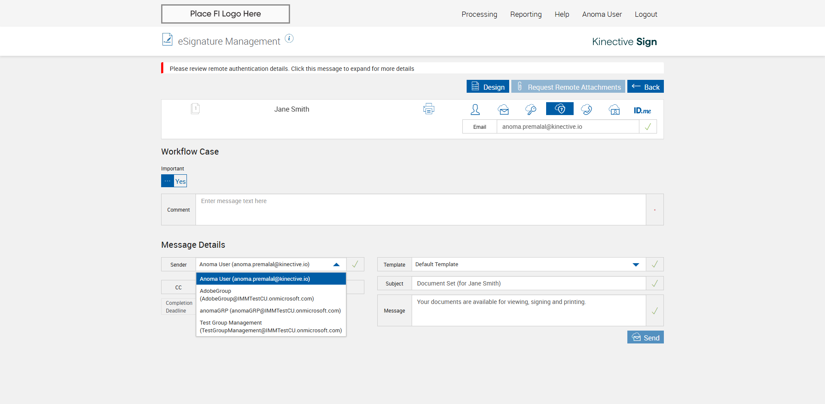Go back using the Back button
Viewport: 825px width, 404px height.
tap(645, 87)
